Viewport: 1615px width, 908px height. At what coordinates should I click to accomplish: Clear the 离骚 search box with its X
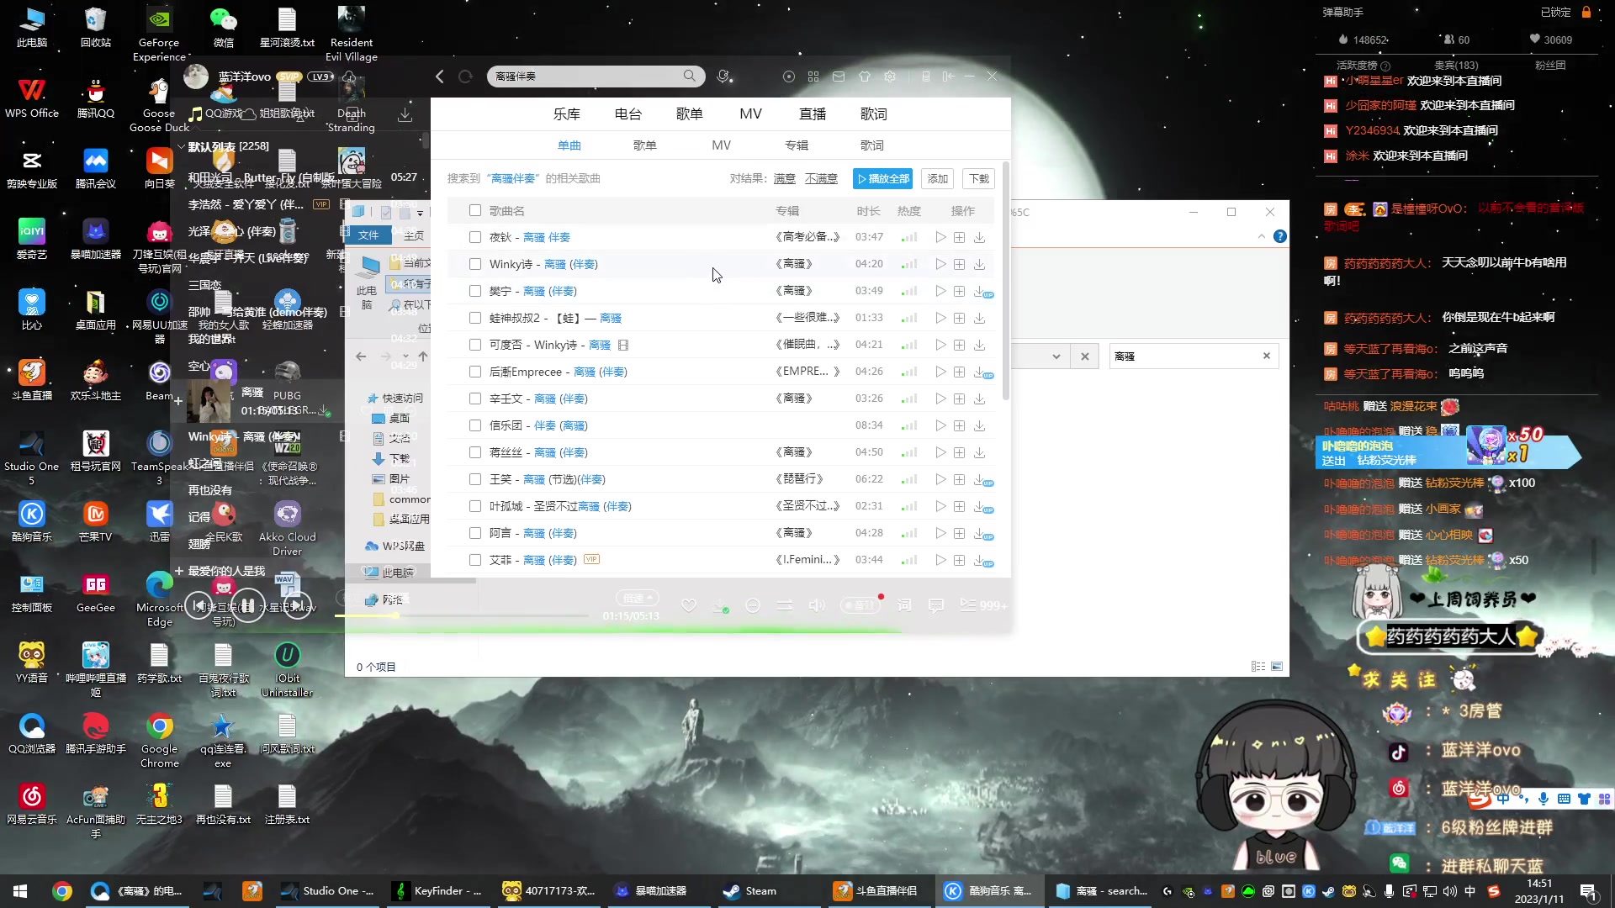click(1267, 356)
